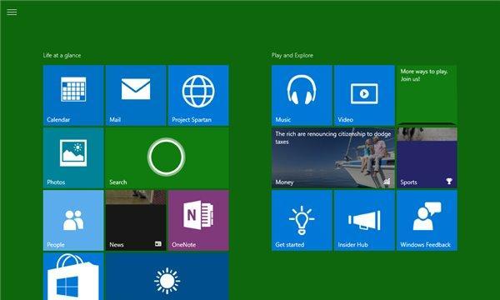The height and width of the screenshot is (300, 500).
Task: Launch the OneNote tile
Action: pos(198,220)
